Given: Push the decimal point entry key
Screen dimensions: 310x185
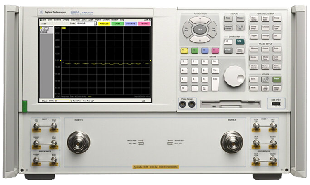Looking at the screenshot, I should (194, 88).
